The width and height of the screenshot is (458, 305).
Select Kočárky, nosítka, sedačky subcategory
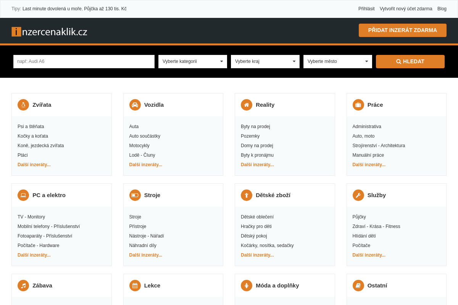(267, 246)
